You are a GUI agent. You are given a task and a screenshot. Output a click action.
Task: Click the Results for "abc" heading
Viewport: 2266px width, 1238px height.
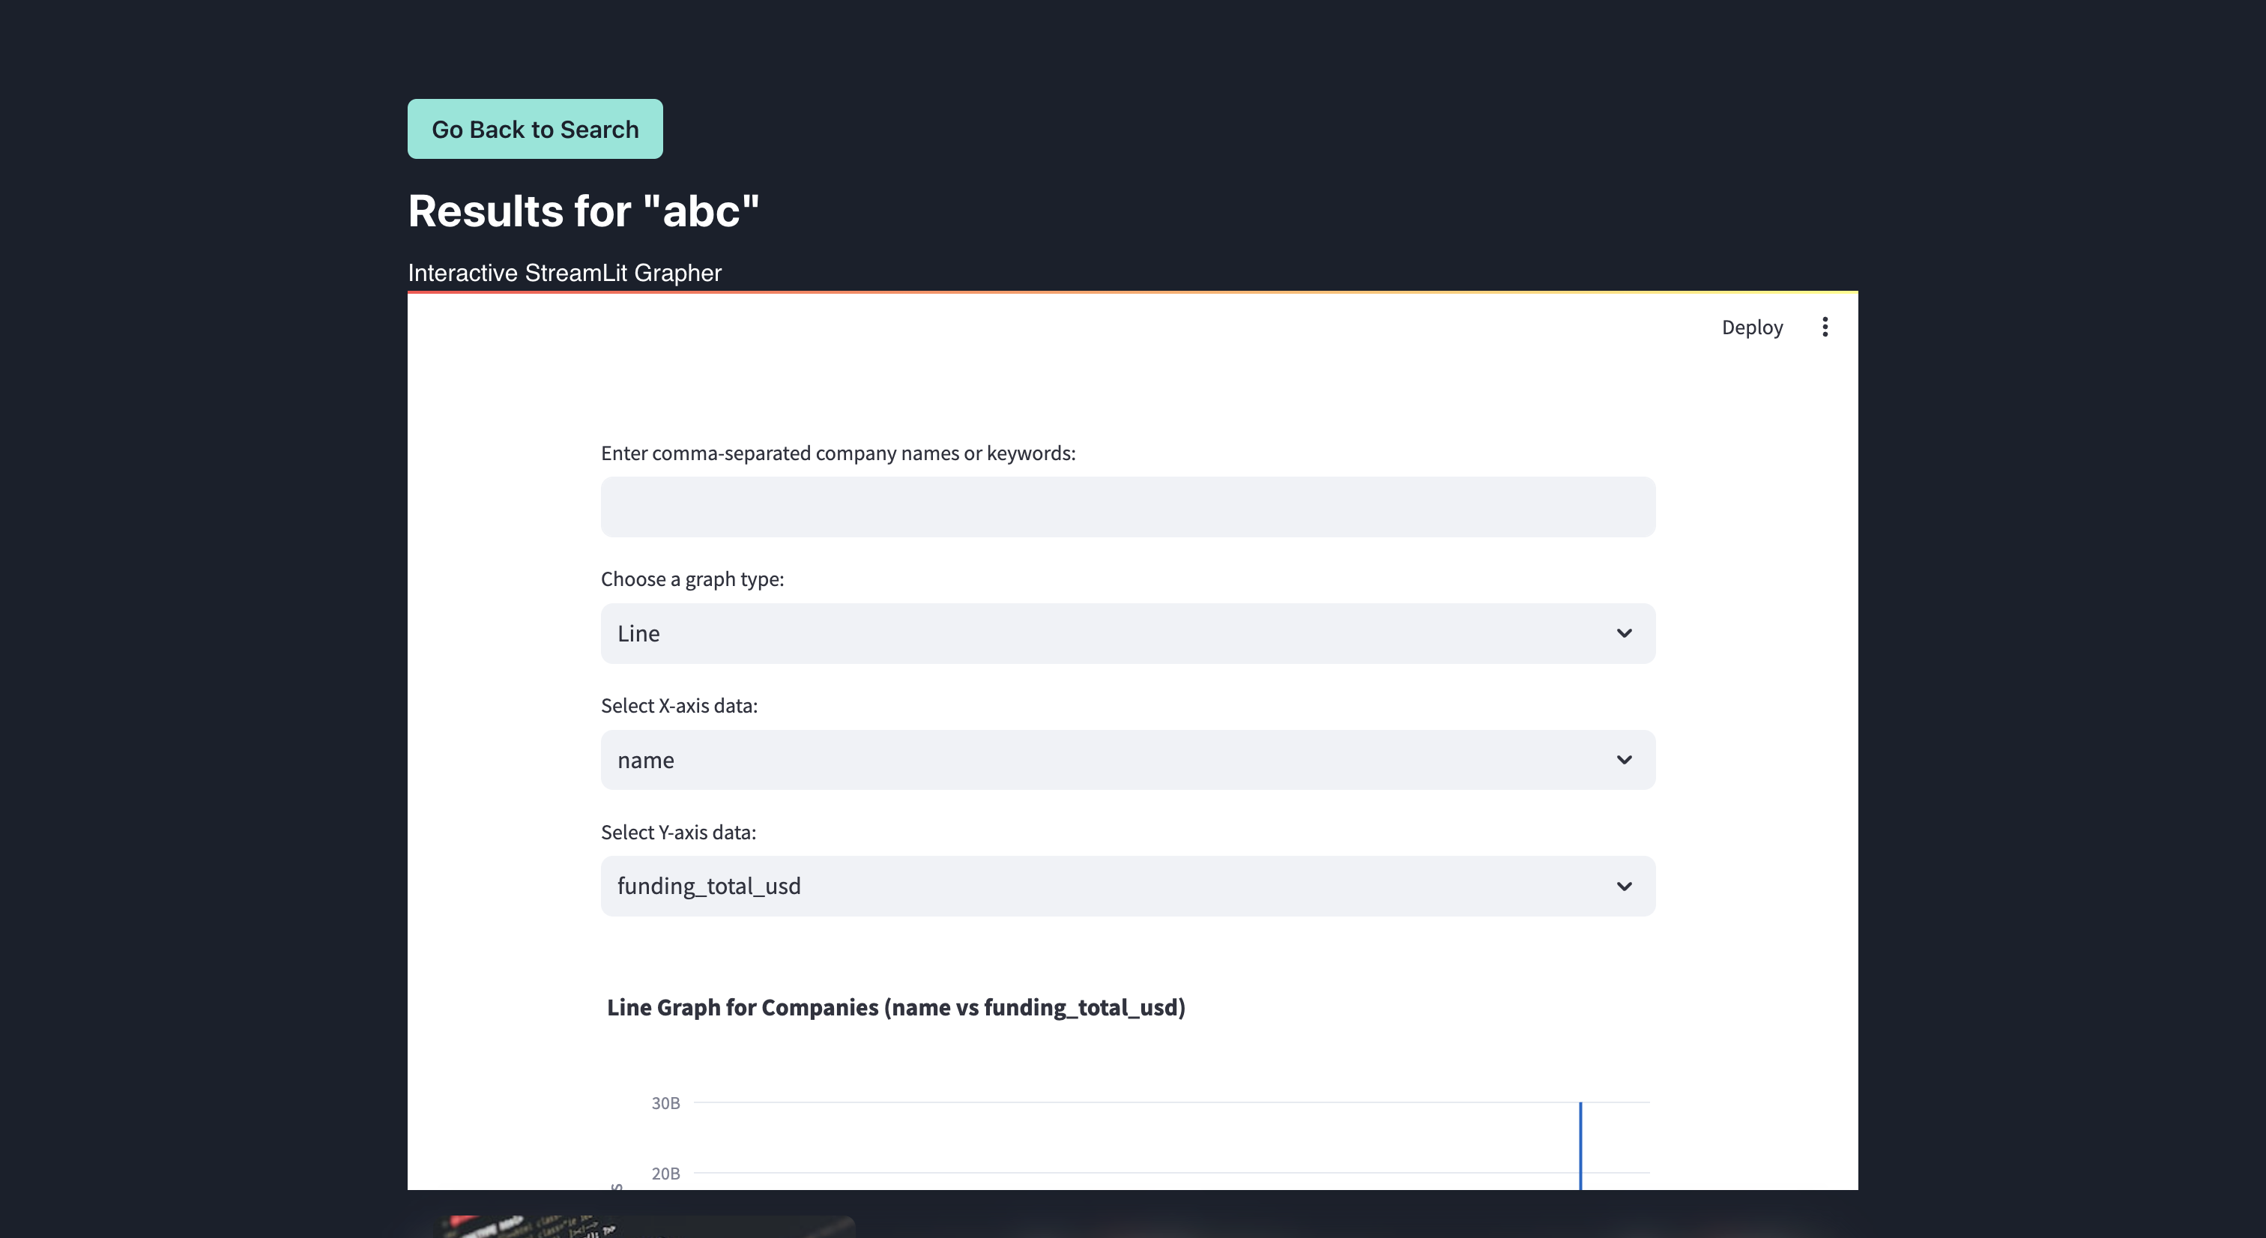tap(583, 211)
